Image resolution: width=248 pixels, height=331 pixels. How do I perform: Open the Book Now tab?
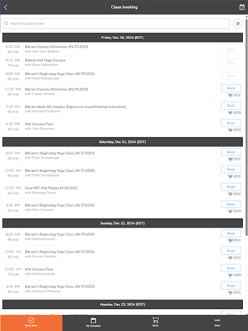[31, 322]
